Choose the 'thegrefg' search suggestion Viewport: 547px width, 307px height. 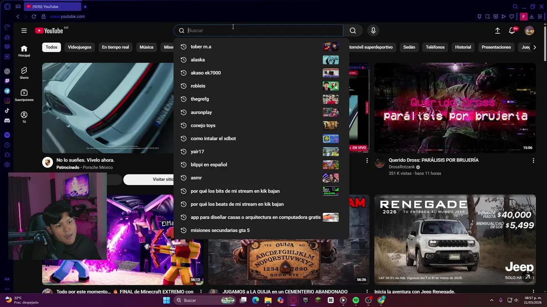261,99
